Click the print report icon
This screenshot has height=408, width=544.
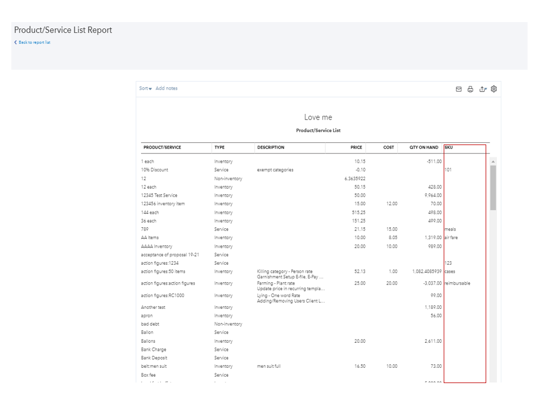(x=470, y=89)
